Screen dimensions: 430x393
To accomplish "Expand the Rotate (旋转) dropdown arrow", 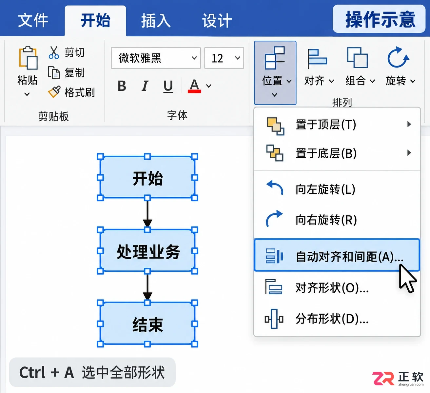I will pyautogui.click(x=413, y=81).
